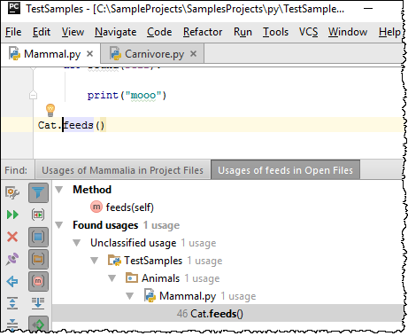The height and width of the screenshot is (336, 408).
Task: Collapse the Animals tree node
Action: [112, 278]
